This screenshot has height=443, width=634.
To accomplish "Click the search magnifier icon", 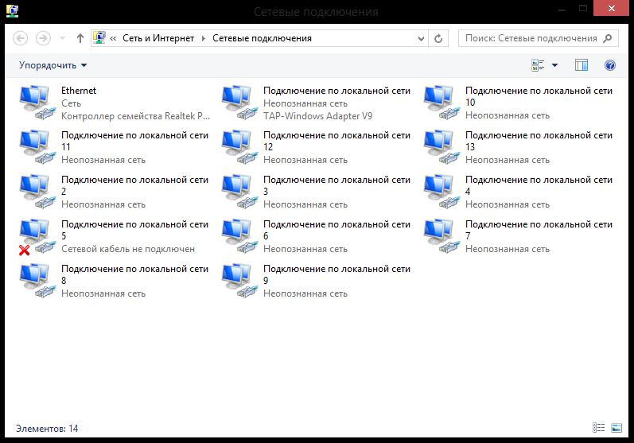I will pyautogui.click(x=607, y=38).
